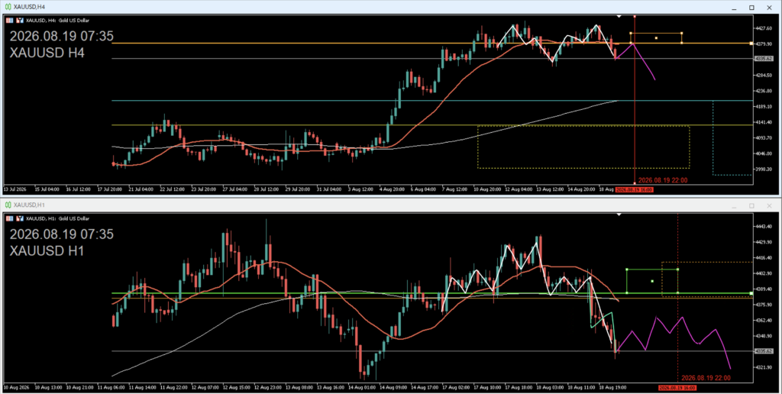Click the 4 Aug 20:00 time label in H4
The width and height of the screenshot is (782, 394).
[392, 189]
